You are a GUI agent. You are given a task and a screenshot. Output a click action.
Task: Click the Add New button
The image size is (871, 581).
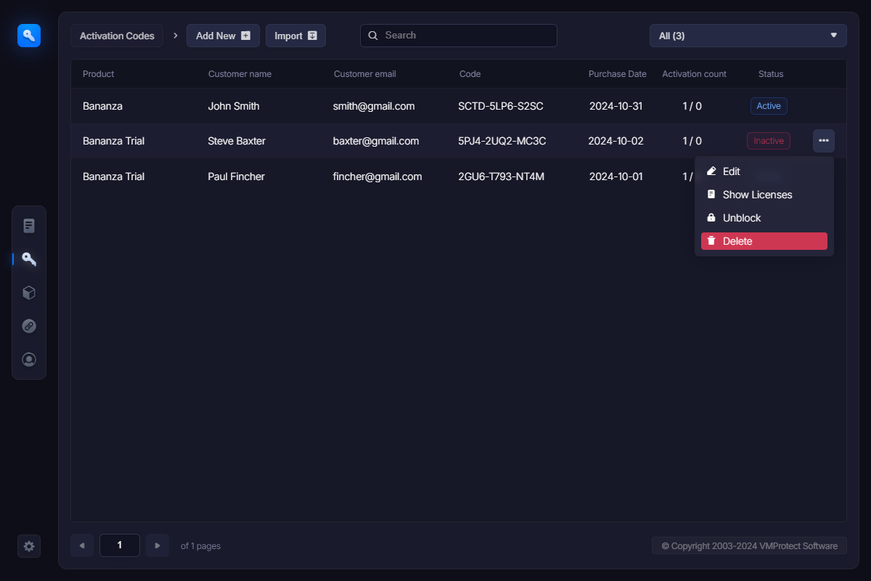(x=223, y=36)
